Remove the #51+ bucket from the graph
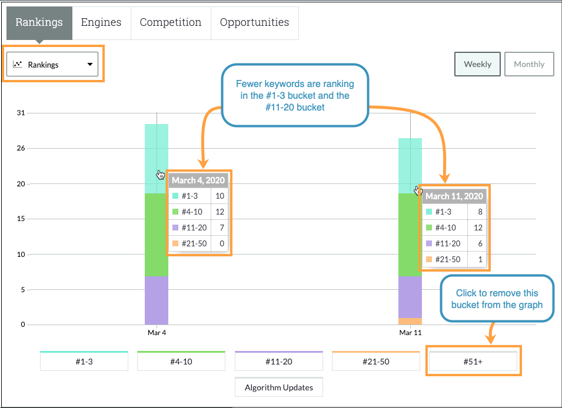The image size is (562, 408). pos(473,361)
